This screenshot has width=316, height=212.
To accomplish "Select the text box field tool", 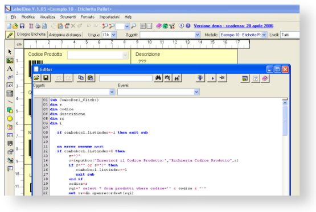I will (x=10, y=85).
